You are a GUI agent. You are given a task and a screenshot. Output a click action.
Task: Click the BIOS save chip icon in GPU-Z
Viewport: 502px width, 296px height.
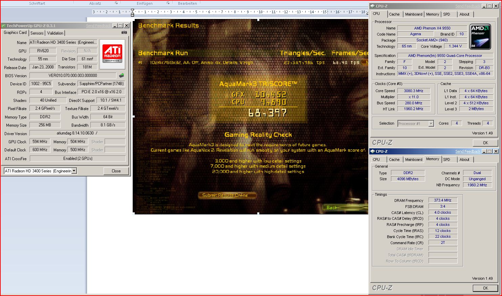[122, 75]
